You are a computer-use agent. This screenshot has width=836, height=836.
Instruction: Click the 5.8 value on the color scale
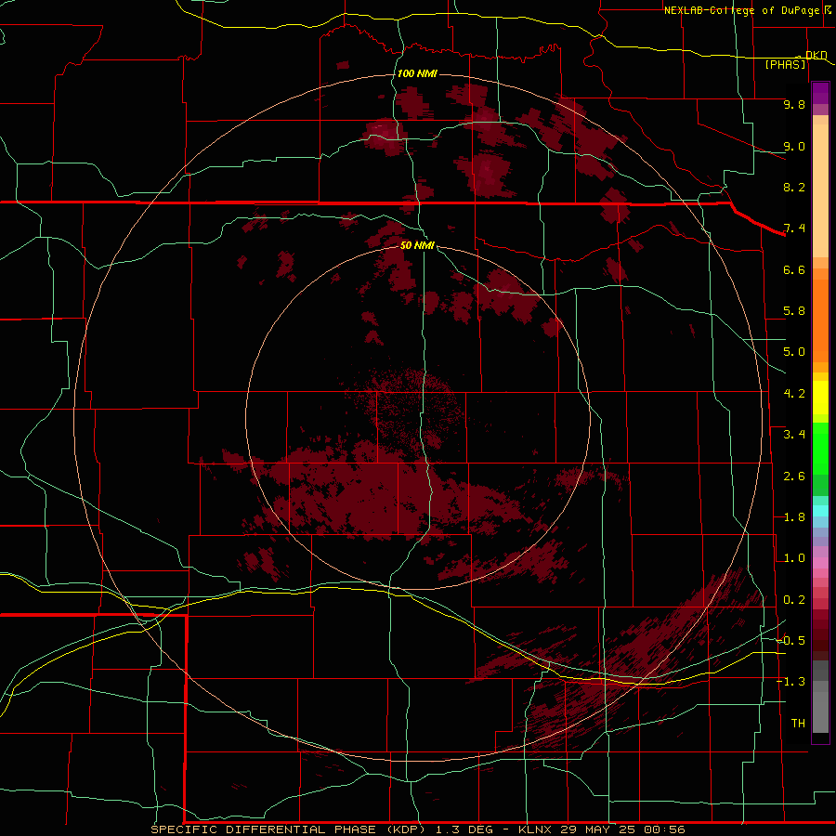[794, 311]
